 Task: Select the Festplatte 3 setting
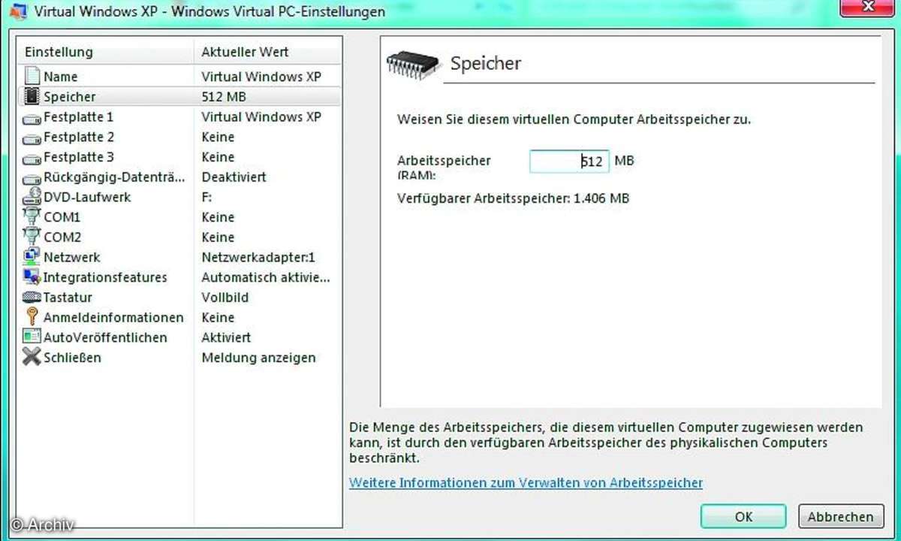click(79, 157)
